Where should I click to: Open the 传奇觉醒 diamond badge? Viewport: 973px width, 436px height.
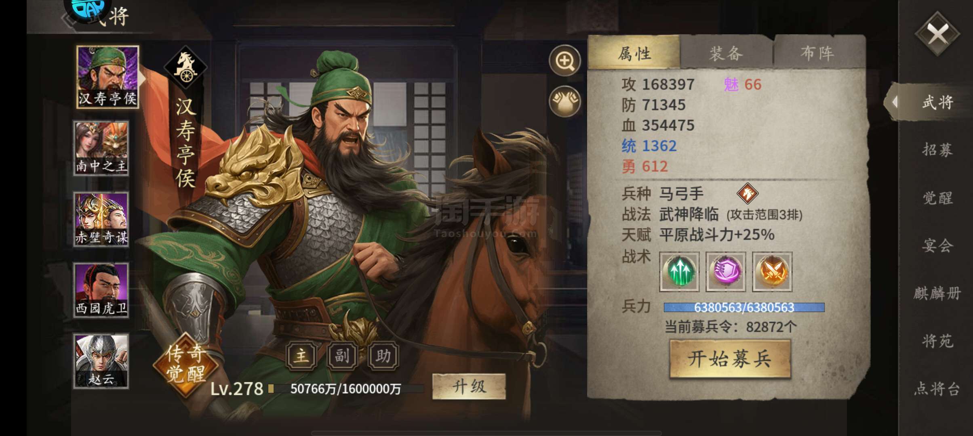tap(186, 364)
